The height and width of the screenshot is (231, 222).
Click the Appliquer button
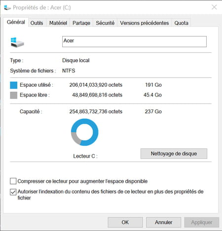click(x=202, y=222)
